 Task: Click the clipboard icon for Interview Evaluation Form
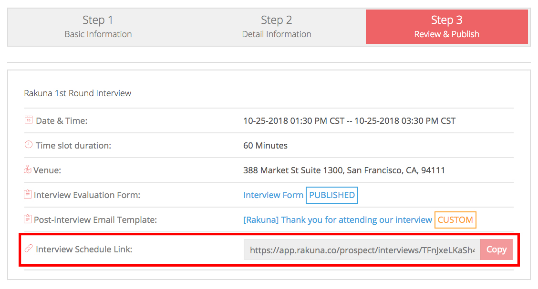pos(28,195)
